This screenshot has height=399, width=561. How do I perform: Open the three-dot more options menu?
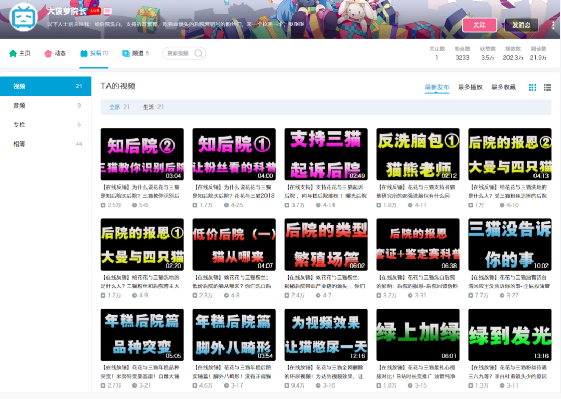[x=553, y=25]
